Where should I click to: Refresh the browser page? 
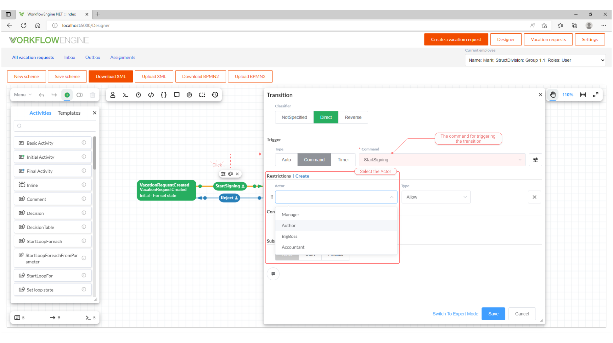pos(24,26)
